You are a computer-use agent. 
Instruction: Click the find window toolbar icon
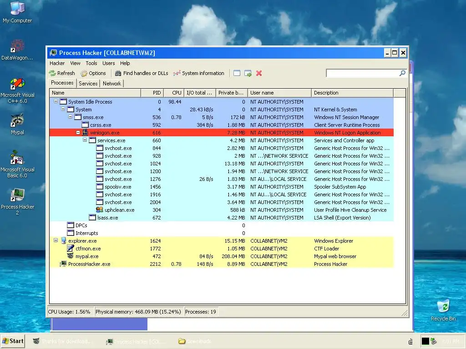pos(237,73)
